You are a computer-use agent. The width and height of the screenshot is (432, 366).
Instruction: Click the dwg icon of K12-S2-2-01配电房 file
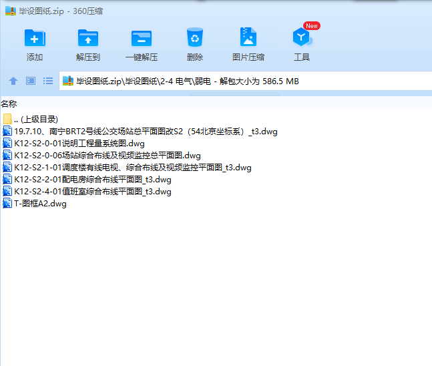7,179
